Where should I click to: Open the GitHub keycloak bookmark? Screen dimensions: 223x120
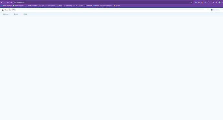[106, 6]
